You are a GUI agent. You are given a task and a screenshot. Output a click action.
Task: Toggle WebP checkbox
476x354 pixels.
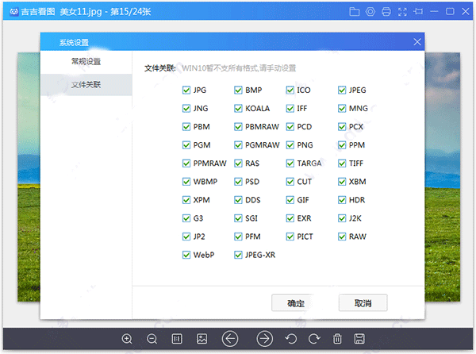click(186, 255)
